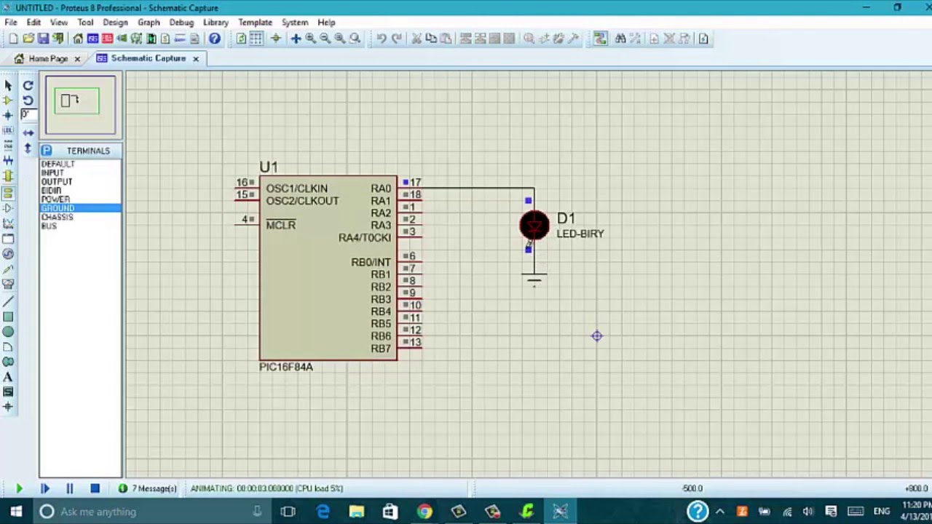Click the Undo arrow icon
Viewport: 932px width, 524px height.
point(382,39)
